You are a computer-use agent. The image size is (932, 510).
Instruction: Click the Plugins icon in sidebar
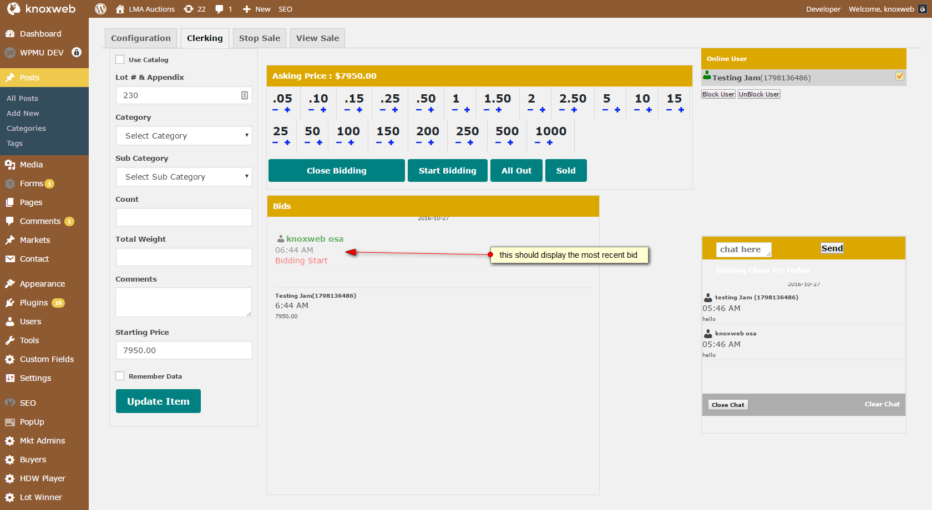[10, 303]
